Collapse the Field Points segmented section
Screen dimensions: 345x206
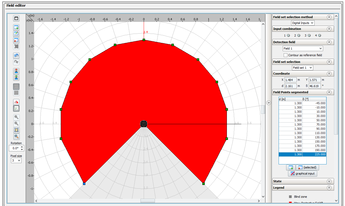click(x=329, y=92)
